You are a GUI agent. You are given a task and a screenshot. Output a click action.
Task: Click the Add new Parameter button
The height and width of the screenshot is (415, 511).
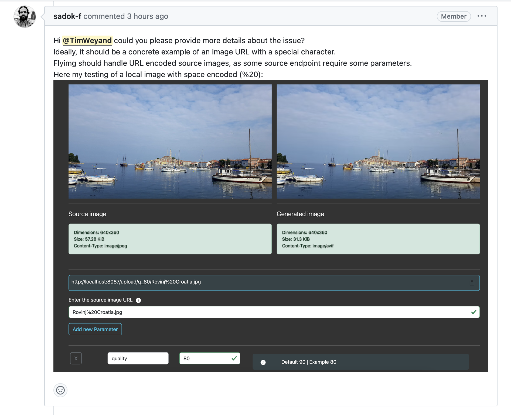pyautogui.click(x=95, y=329)
